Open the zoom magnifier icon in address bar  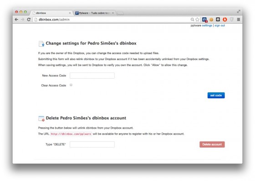(192, 20)
